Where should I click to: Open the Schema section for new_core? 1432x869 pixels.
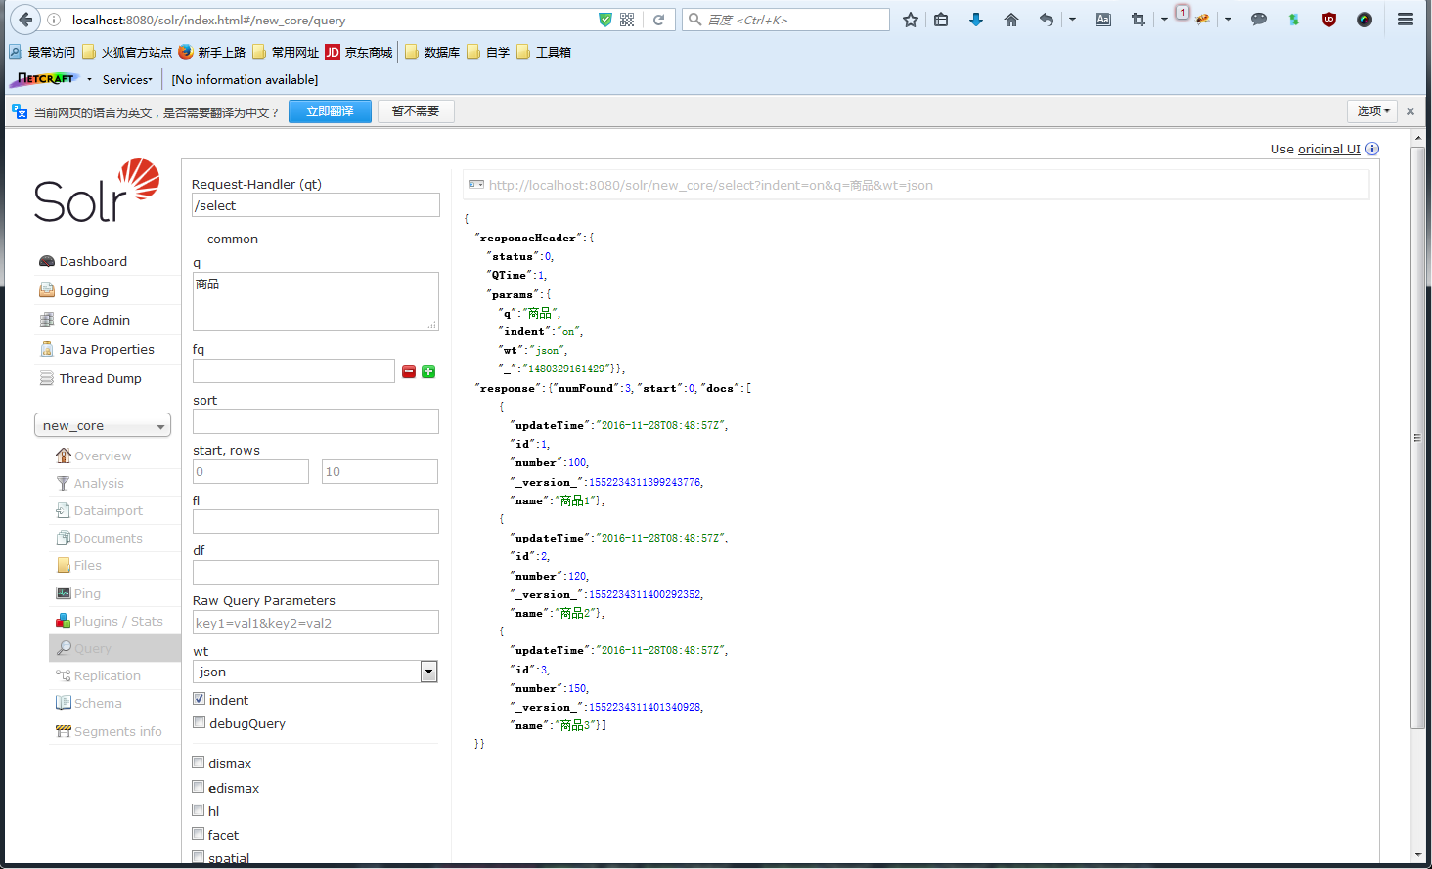point(98,703)
